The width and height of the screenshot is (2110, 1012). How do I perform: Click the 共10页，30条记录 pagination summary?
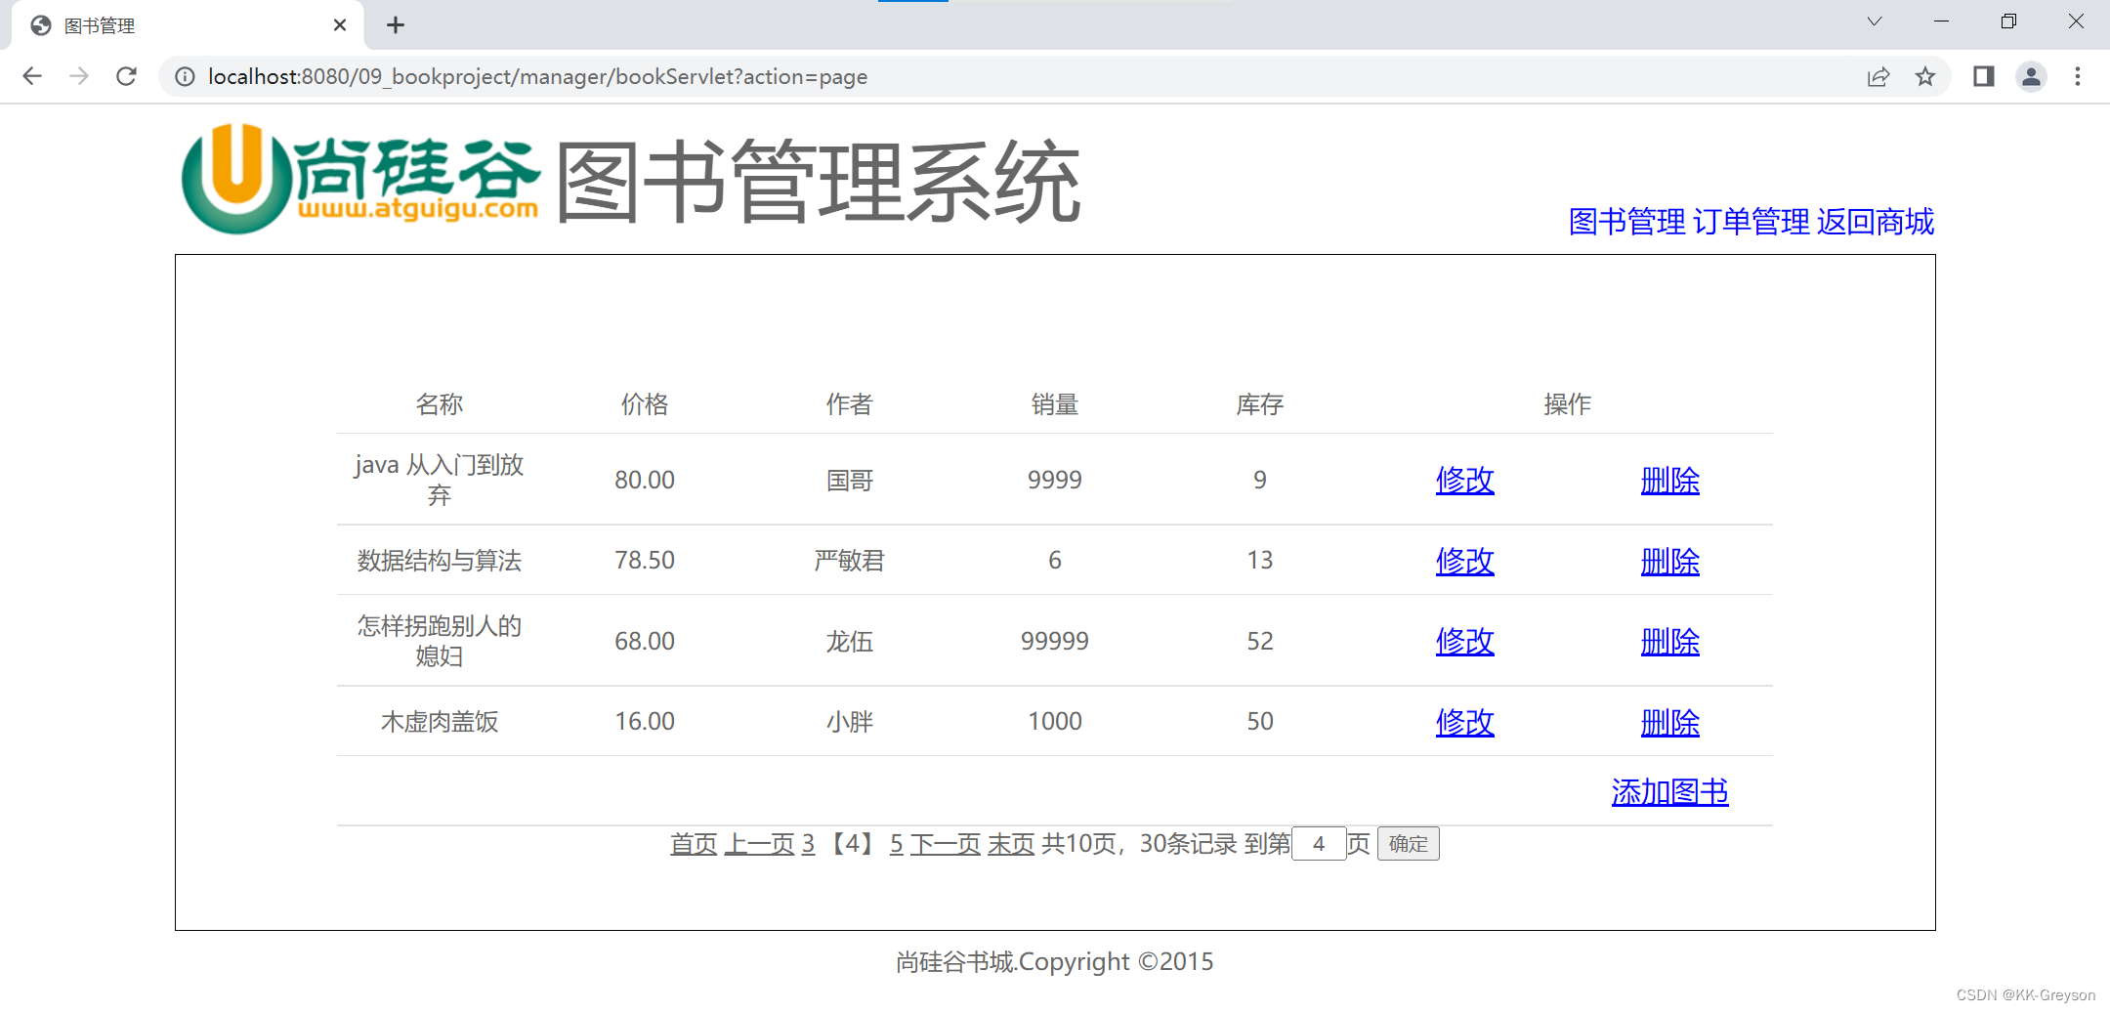(1140, 843)
